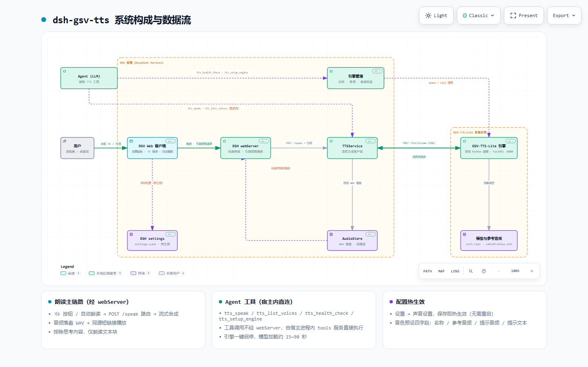Click the database icon on AudioStore node
The height and width of the screenshot is (367, 588).
coord(331,234)
